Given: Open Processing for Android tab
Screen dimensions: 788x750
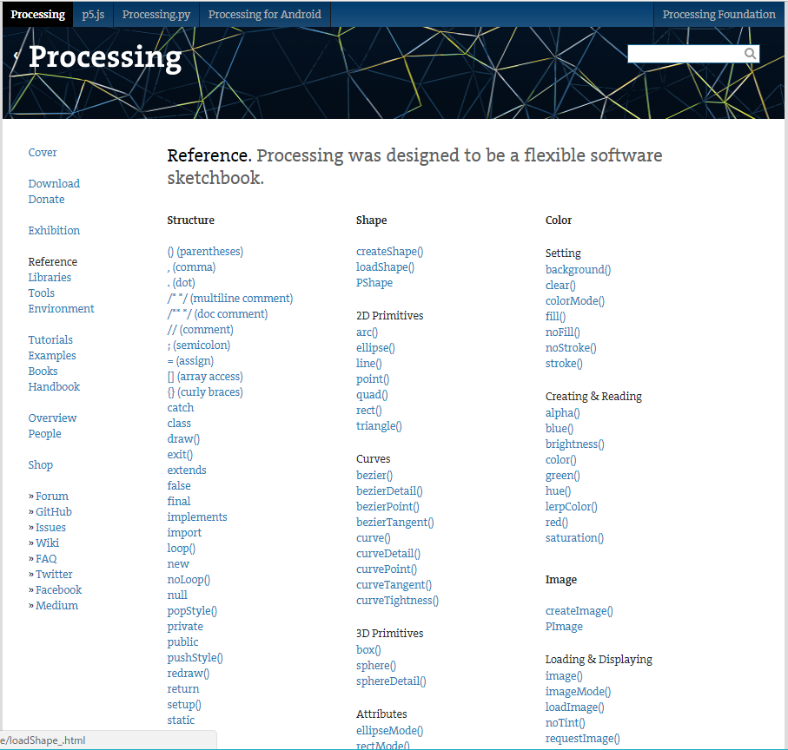Looking at the screenshot, I should (x=265, y=14).
